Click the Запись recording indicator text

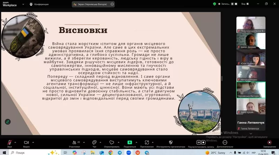[x=225, y=4]
